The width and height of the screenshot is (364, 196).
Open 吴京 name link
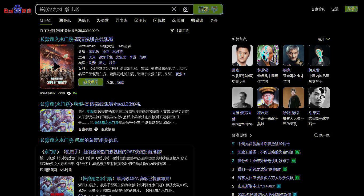pos(236,70)
